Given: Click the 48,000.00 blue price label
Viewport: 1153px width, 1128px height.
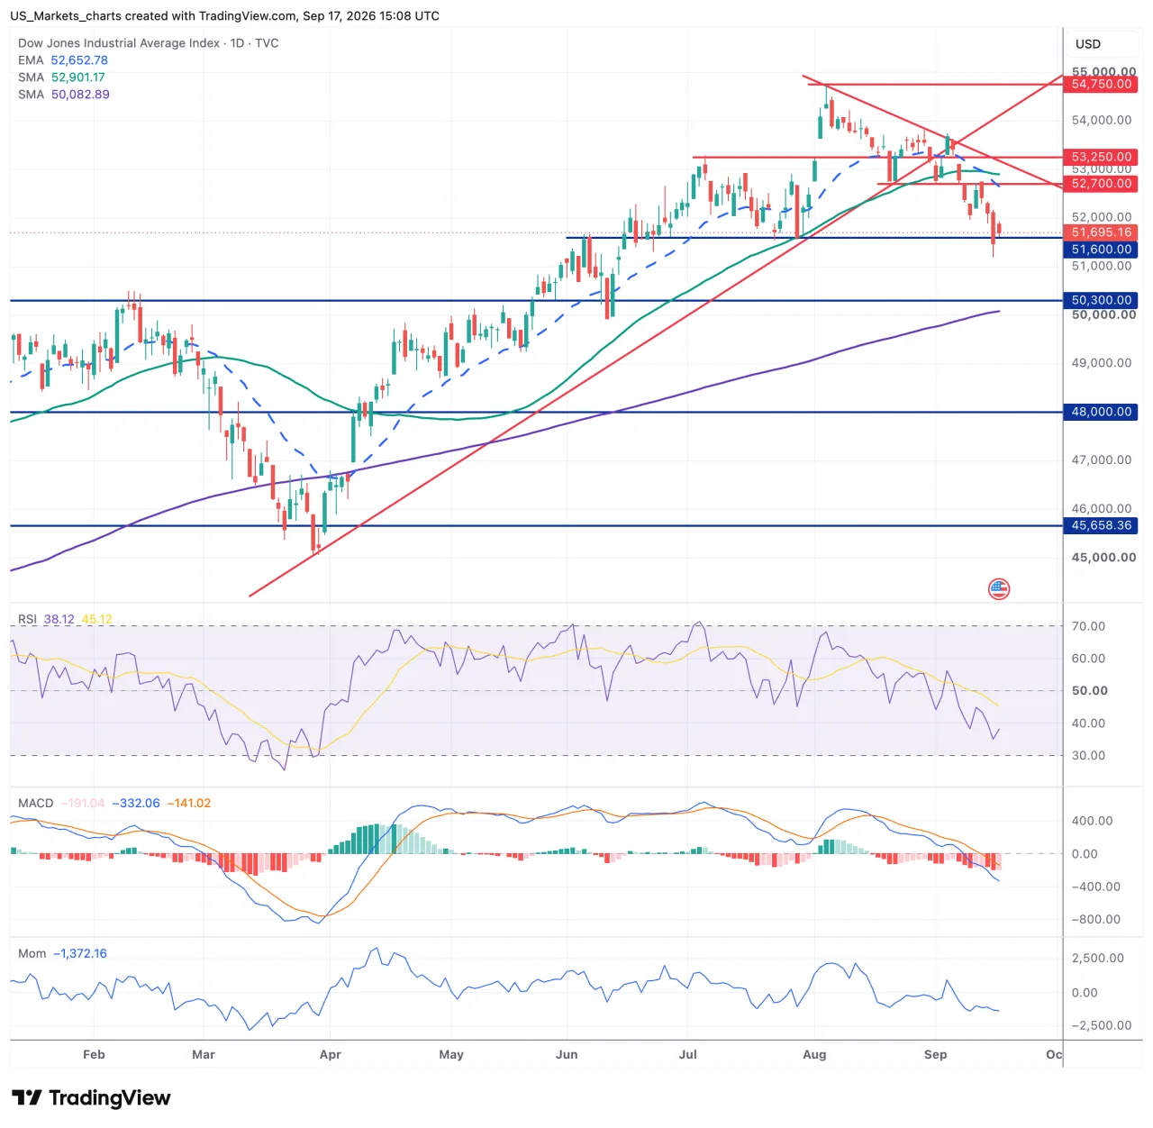Looking at the screenshot, I should coord(1101,412).
